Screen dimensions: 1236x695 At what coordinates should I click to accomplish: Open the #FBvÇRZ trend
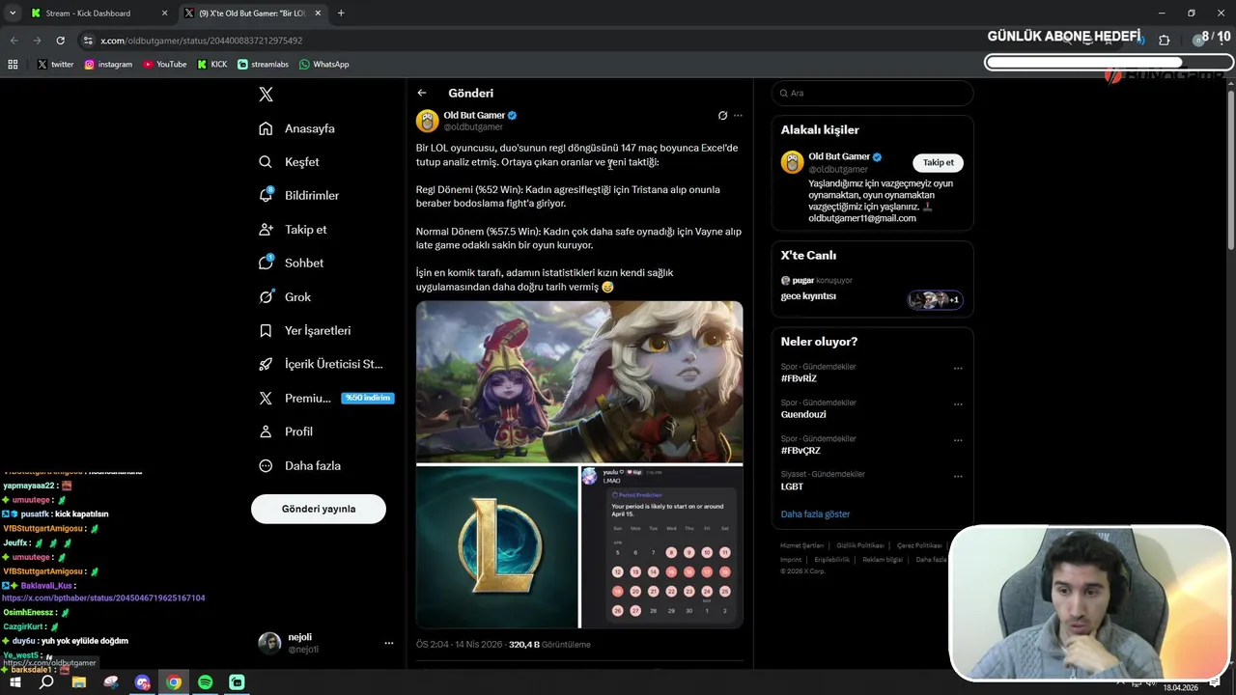pyautogui.click(x=801, y=451)
